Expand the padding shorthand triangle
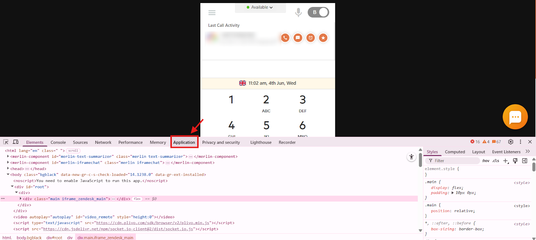Image resolution: width=536 pixels, height=240 pixels. [453, 193]
